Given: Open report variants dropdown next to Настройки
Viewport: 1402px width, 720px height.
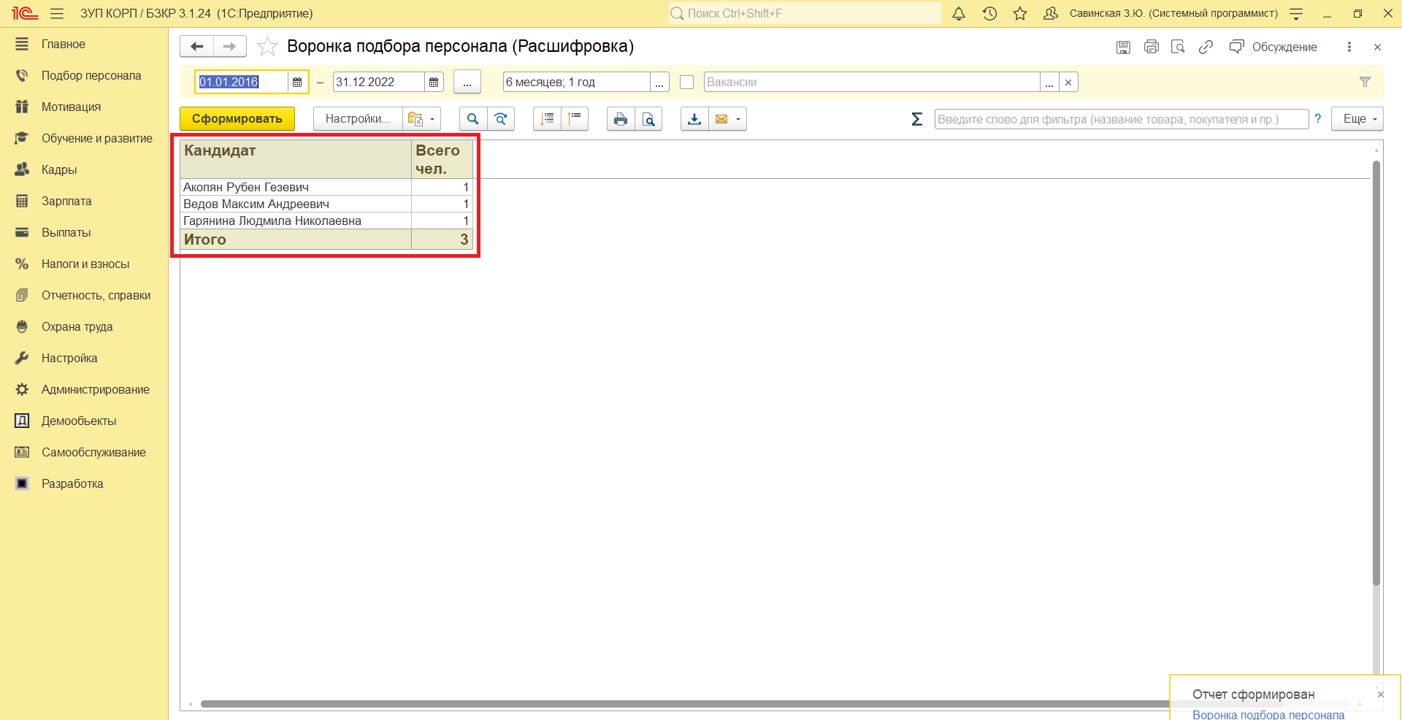Looking at the screenshot, I should (x=422, y=119).
